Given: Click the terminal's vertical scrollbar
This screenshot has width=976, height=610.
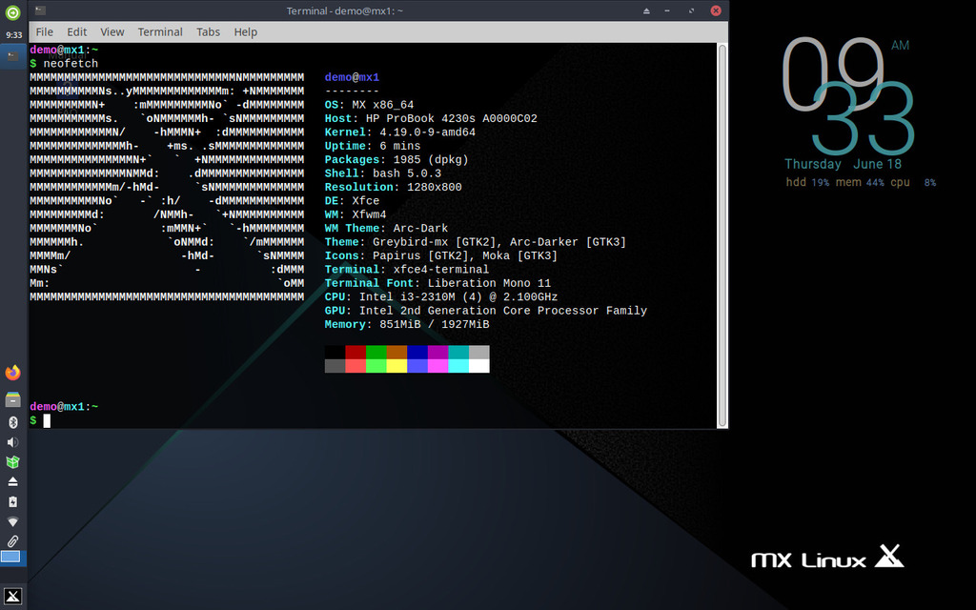Looking at the screenshot, I should (722, 234).
